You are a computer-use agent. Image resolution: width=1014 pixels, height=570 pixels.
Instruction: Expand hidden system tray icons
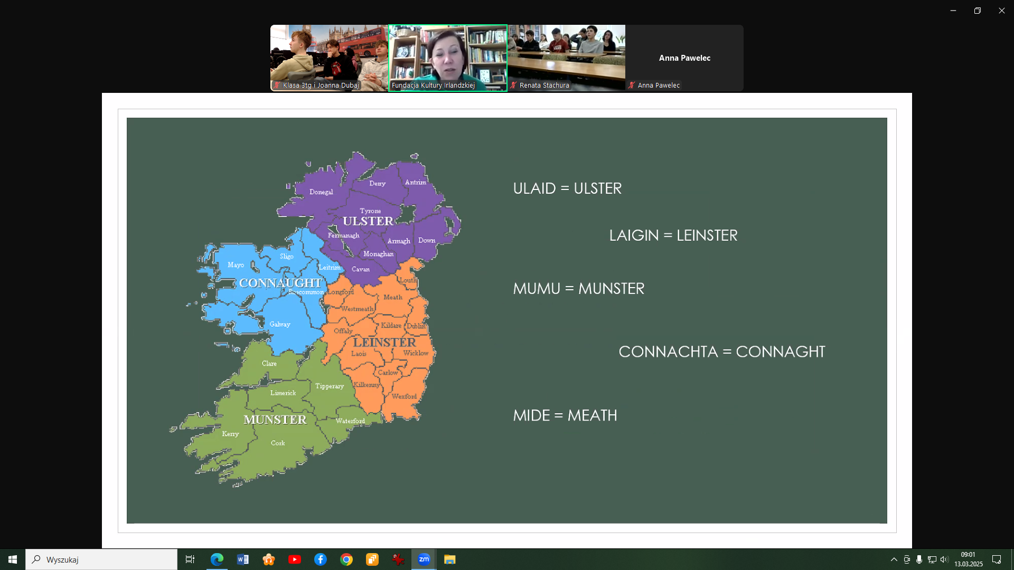[x=894, y=559]
